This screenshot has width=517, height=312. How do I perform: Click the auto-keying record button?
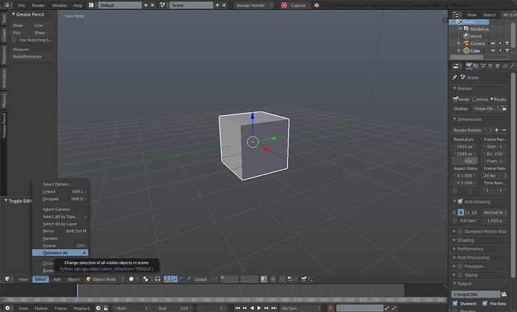[330, 308]
